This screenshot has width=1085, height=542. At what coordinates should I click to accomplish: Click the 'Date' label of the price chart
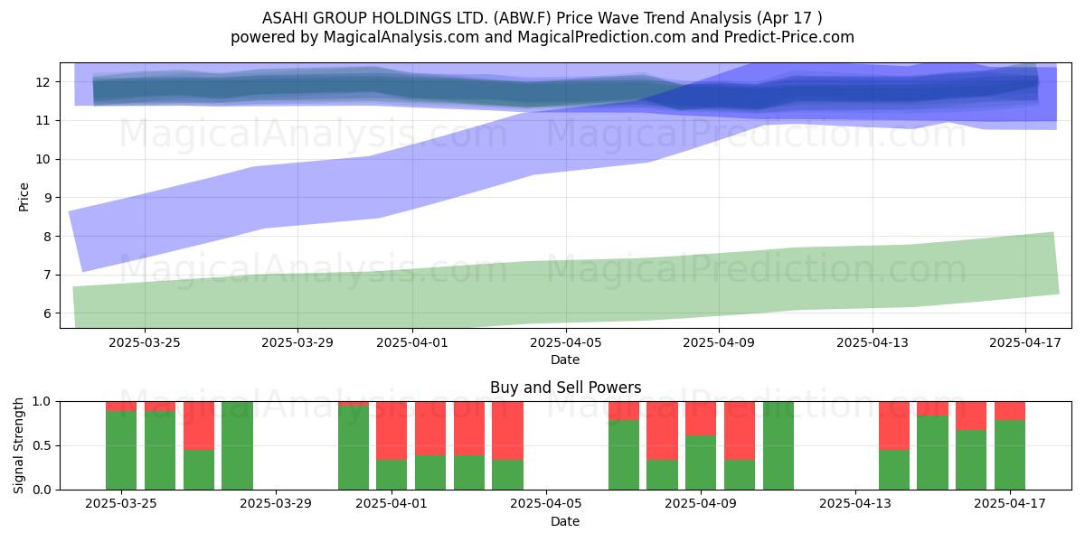565,360
